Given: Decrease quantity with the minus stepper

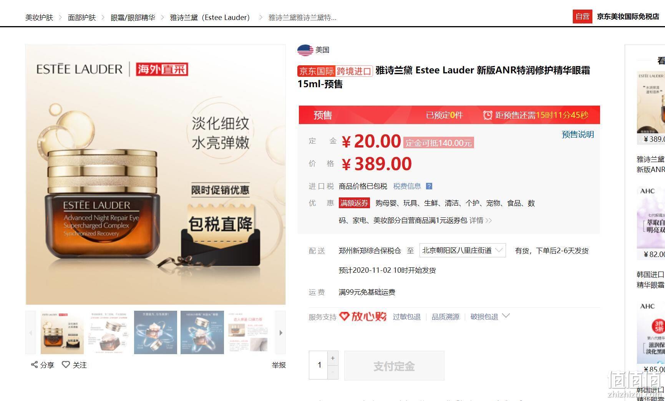Looking at the screenshot, I should click(333, 372).
